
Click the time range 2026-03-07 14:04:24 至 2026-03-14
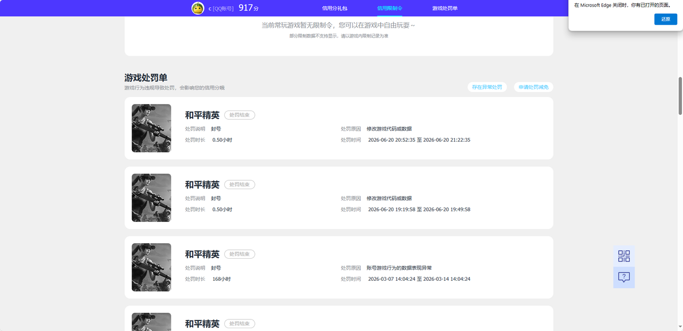click(x=419, y=279)
